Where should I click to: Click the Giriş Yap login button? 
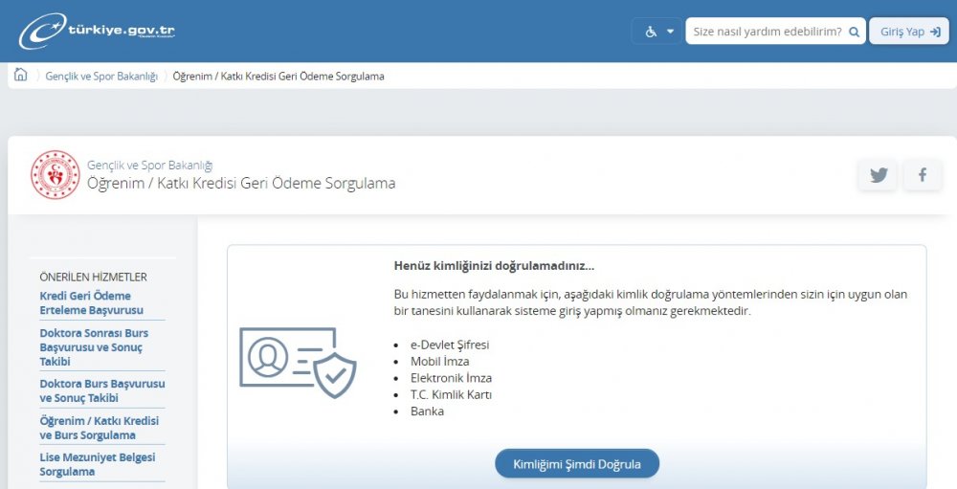(909, 32)
